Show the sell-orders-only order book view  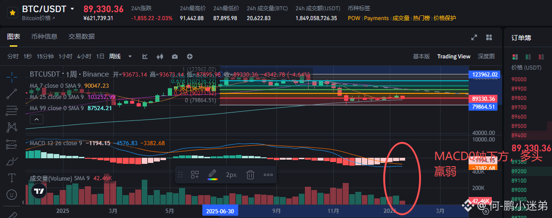(541, 57)
